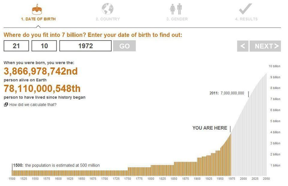Click the NEXT arrow to advance
Screen dimensions: 288x186
(x=265, y=46)
